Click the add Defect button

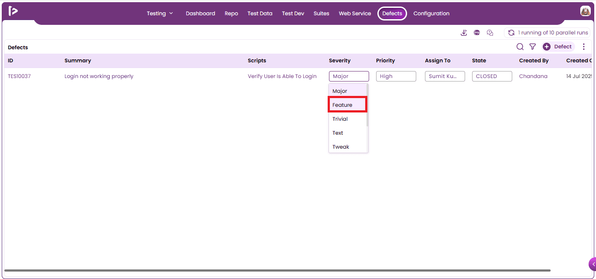point(558,47)
